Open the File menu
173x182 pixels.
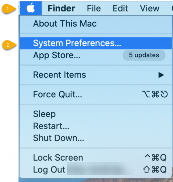[94, 8]
